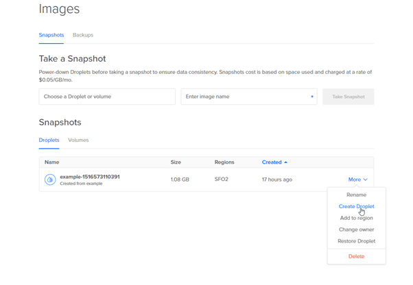The height and width of the screenshot is (285, 413).
Task: Open the Volumes sub-tab under Snapshots
Action: click(78, 140)
